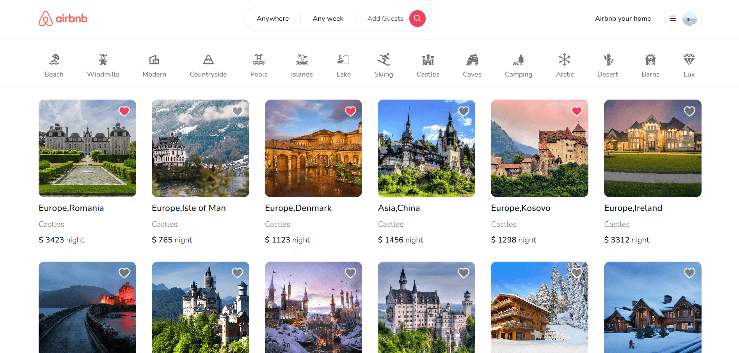739x353 pixels.
Task: Open the Any week date selector
Action: (328, 18)
